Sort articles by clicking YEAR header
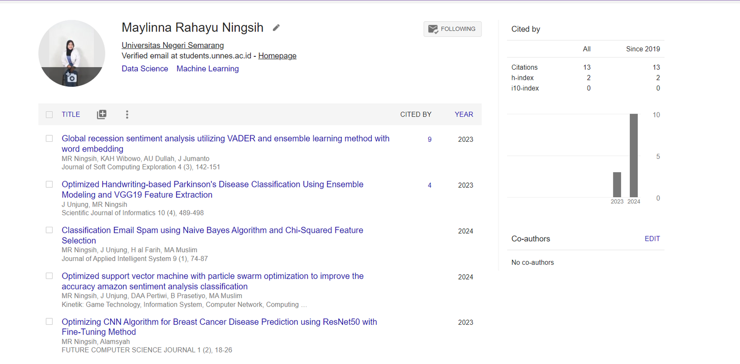 [463, 115]
